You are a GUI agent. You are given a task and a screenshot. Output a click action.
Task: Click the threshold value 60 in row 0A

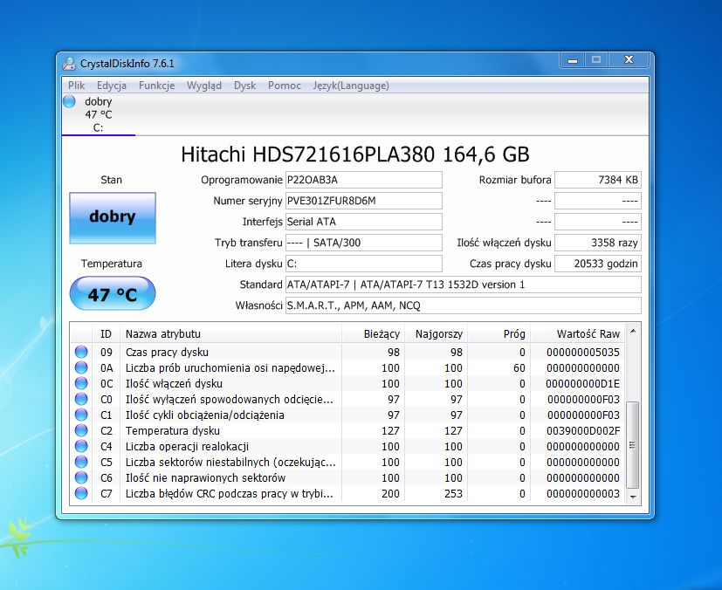click(519, 367)
